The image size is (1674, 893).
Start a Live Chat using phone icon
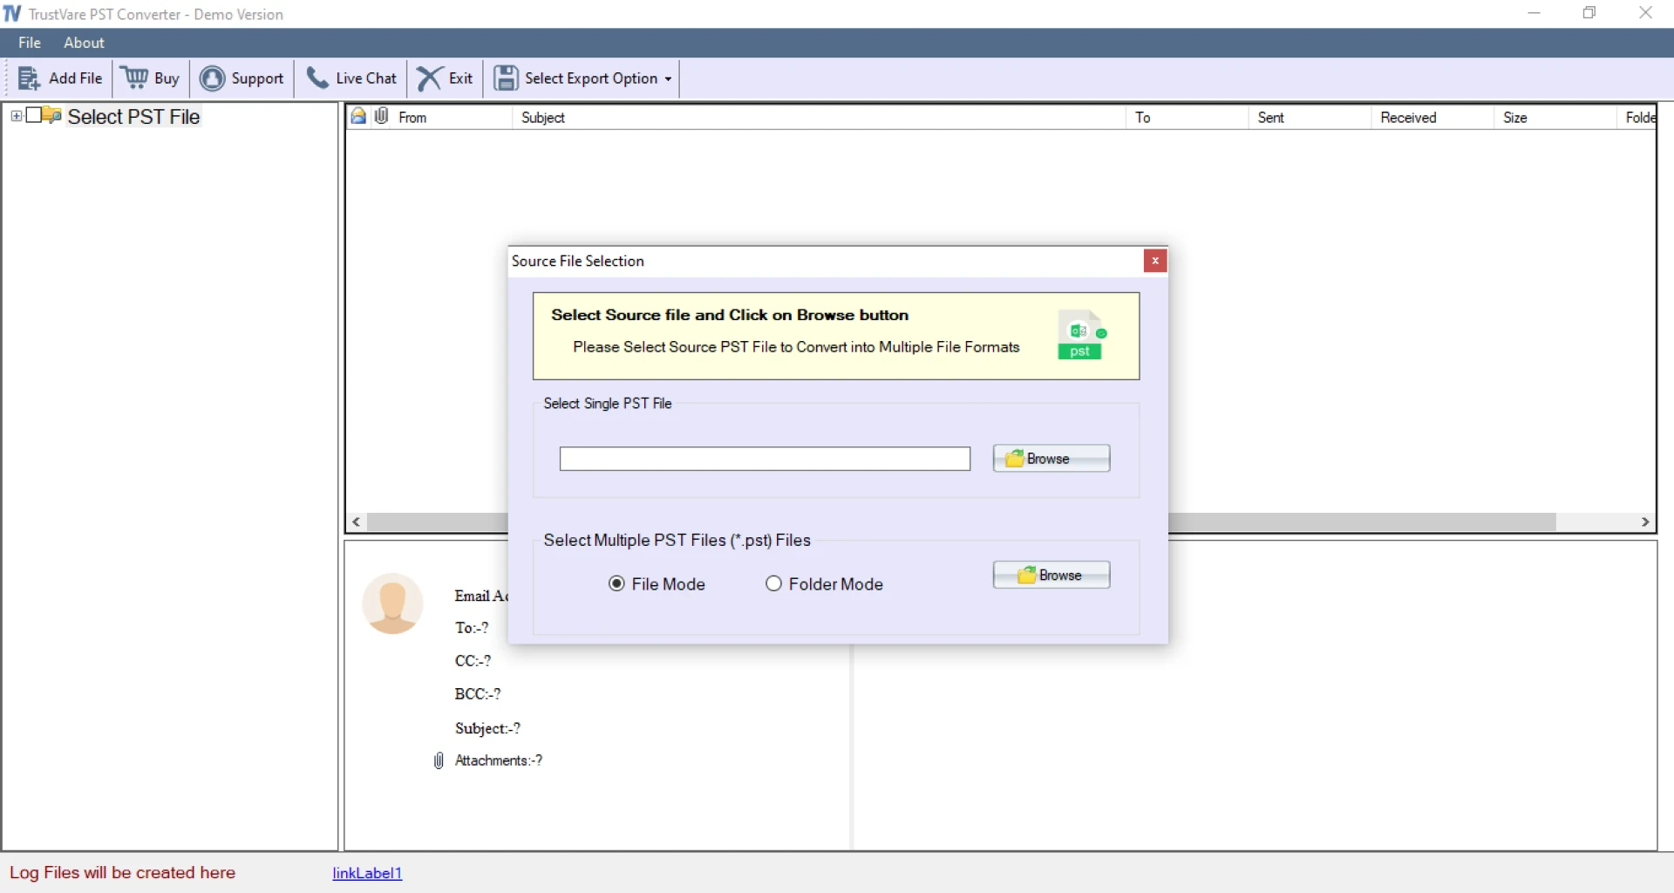[318, 78]
